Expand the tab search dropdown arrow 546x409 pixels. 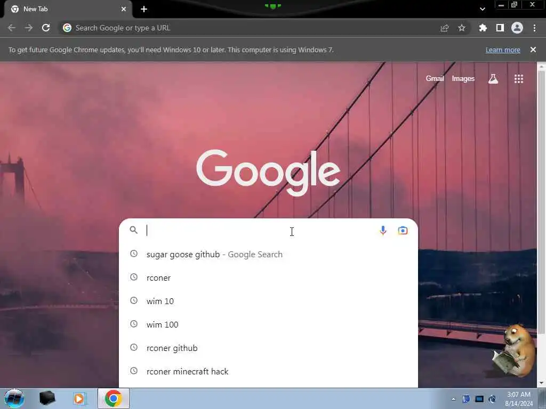482,9
